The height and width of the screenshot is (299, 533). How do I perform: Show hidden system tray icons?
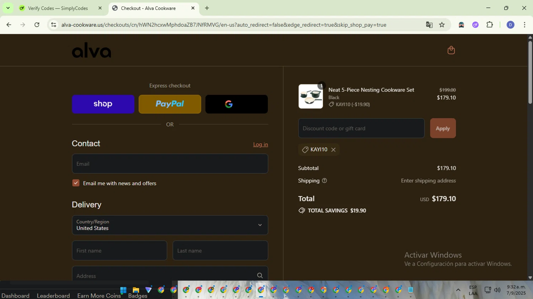pos(458,290)
